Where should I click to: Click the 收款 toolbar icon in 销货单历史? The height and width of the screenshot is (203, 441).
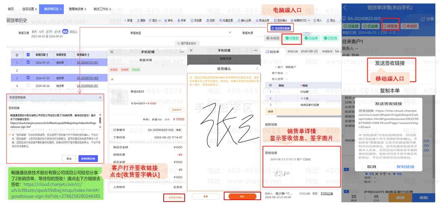(207, 21)
